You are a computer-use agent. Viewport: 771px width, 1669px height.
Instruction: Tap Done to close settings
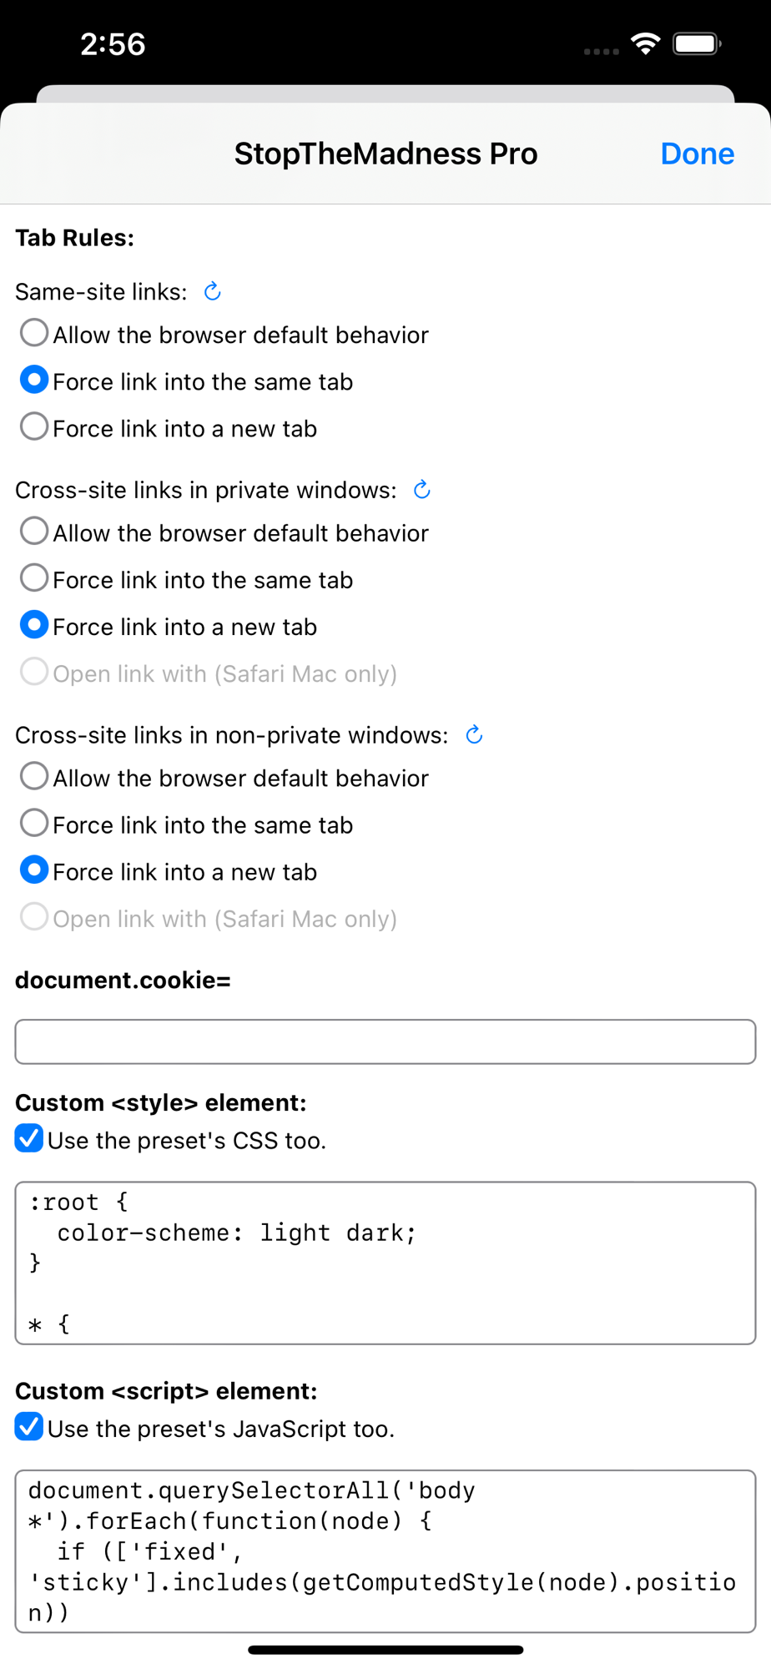(x=698, y=154)
